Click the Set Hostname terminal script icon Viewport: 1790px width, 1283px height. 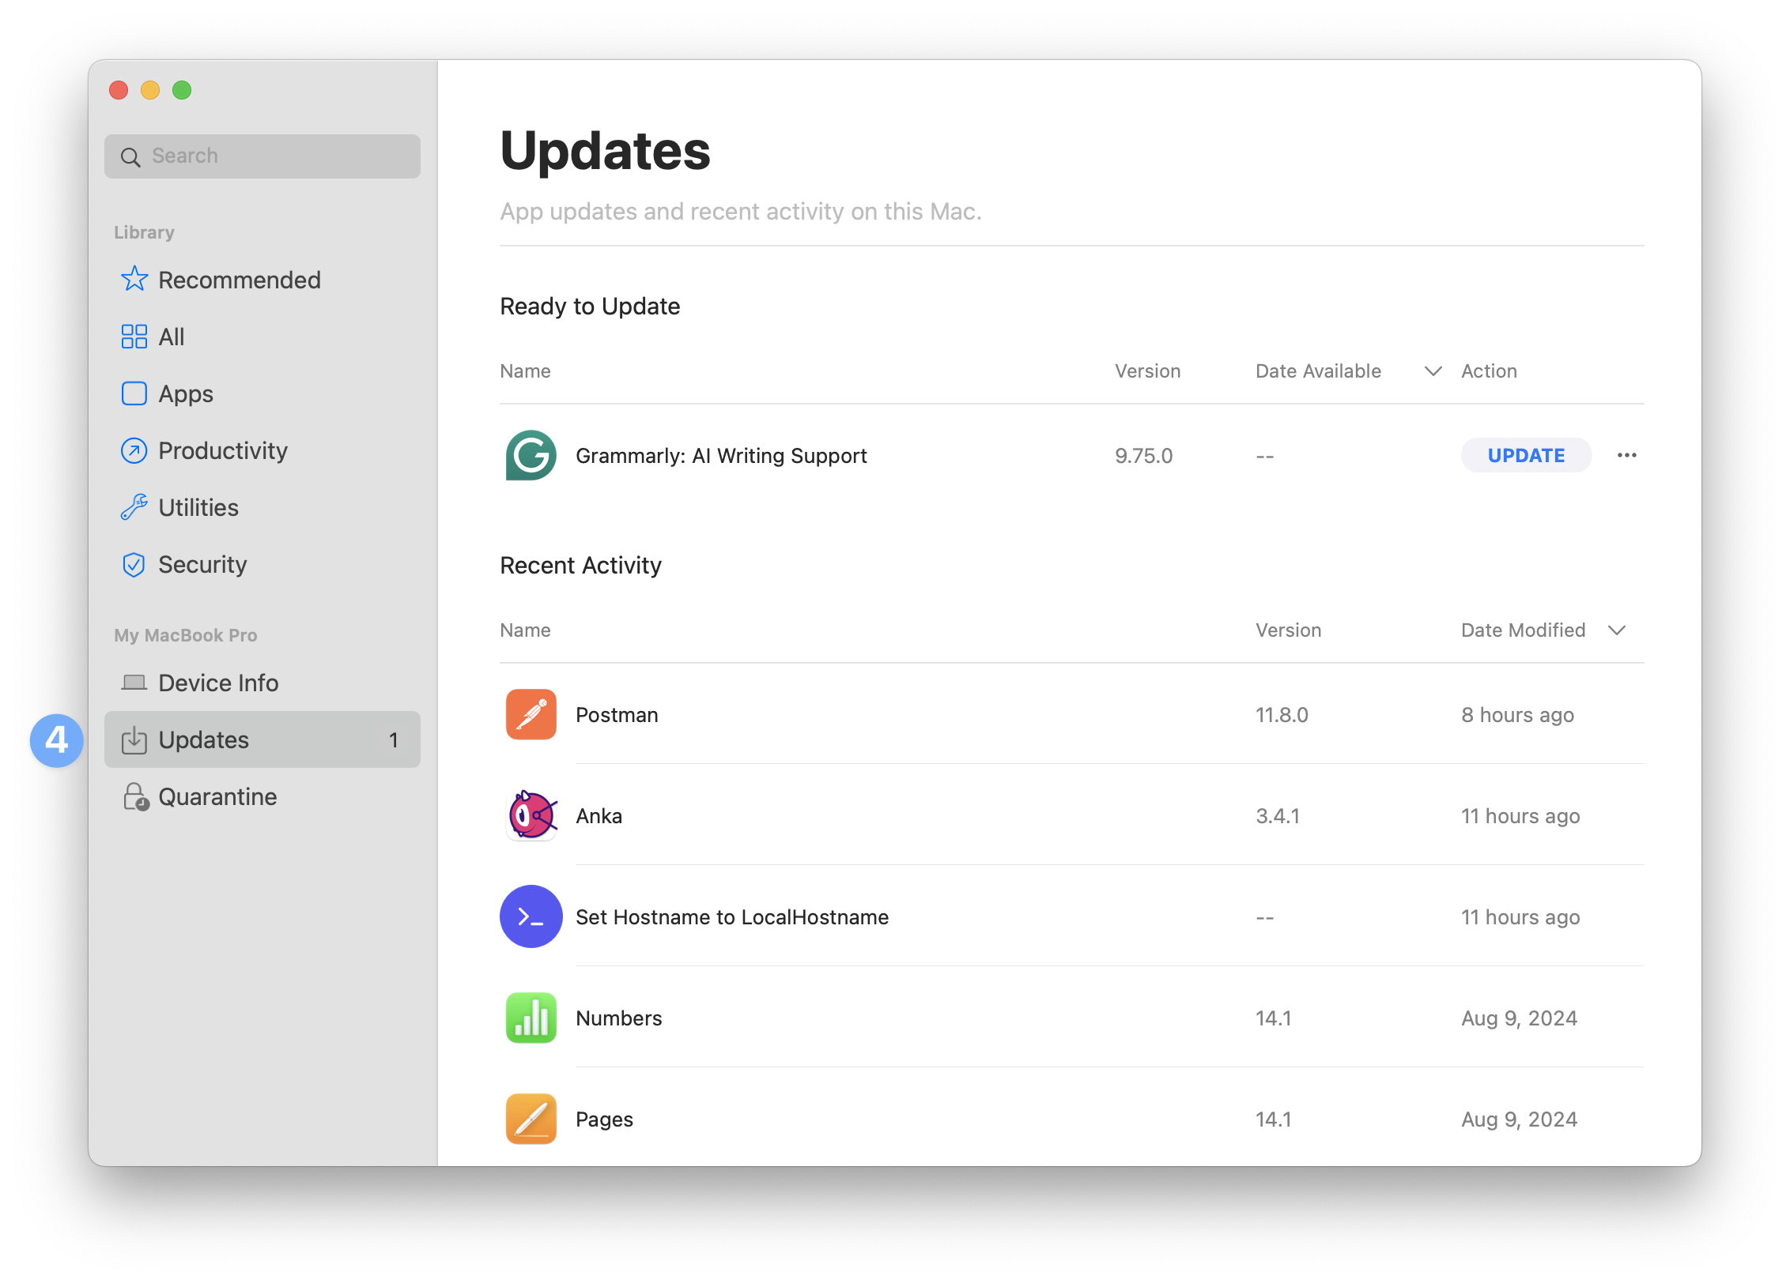click(531, 916)
